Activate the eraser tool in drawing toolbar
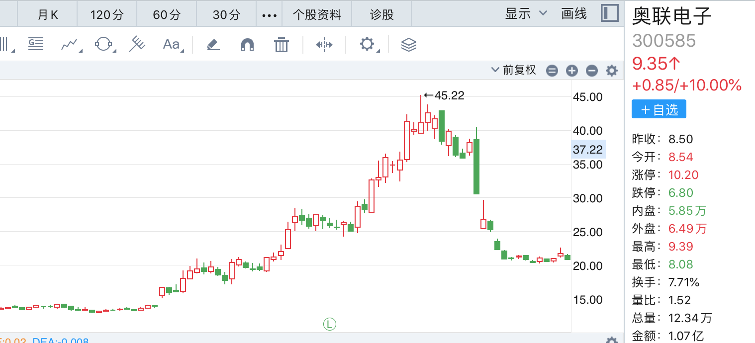755x343 pixels. click(x=213, y=44)
